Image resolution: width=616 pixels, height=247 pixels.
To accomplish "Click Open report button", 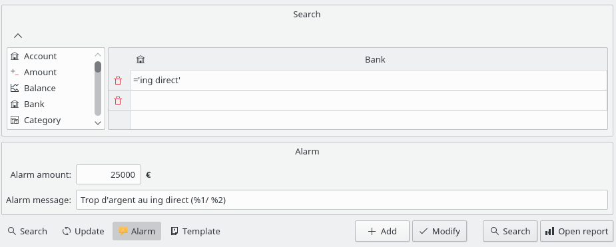I will 577,231.
